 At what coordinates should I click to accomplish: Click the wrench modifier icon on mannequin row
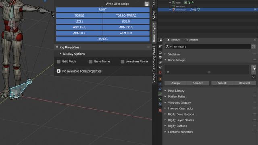click(x=191, y=10)
